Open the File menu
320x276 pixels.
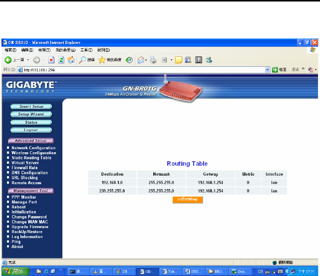point(10,50)
